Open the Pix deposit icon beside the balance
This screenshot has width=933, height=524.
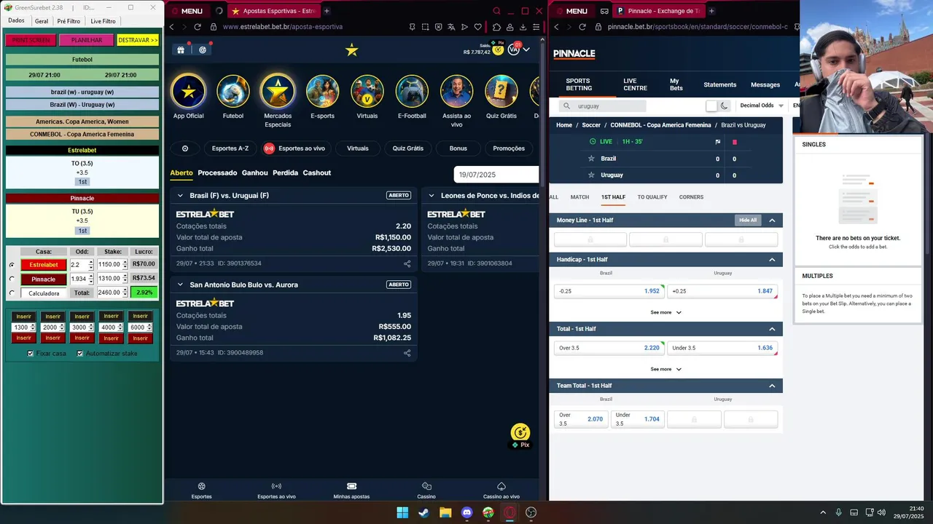click(499, 48)
